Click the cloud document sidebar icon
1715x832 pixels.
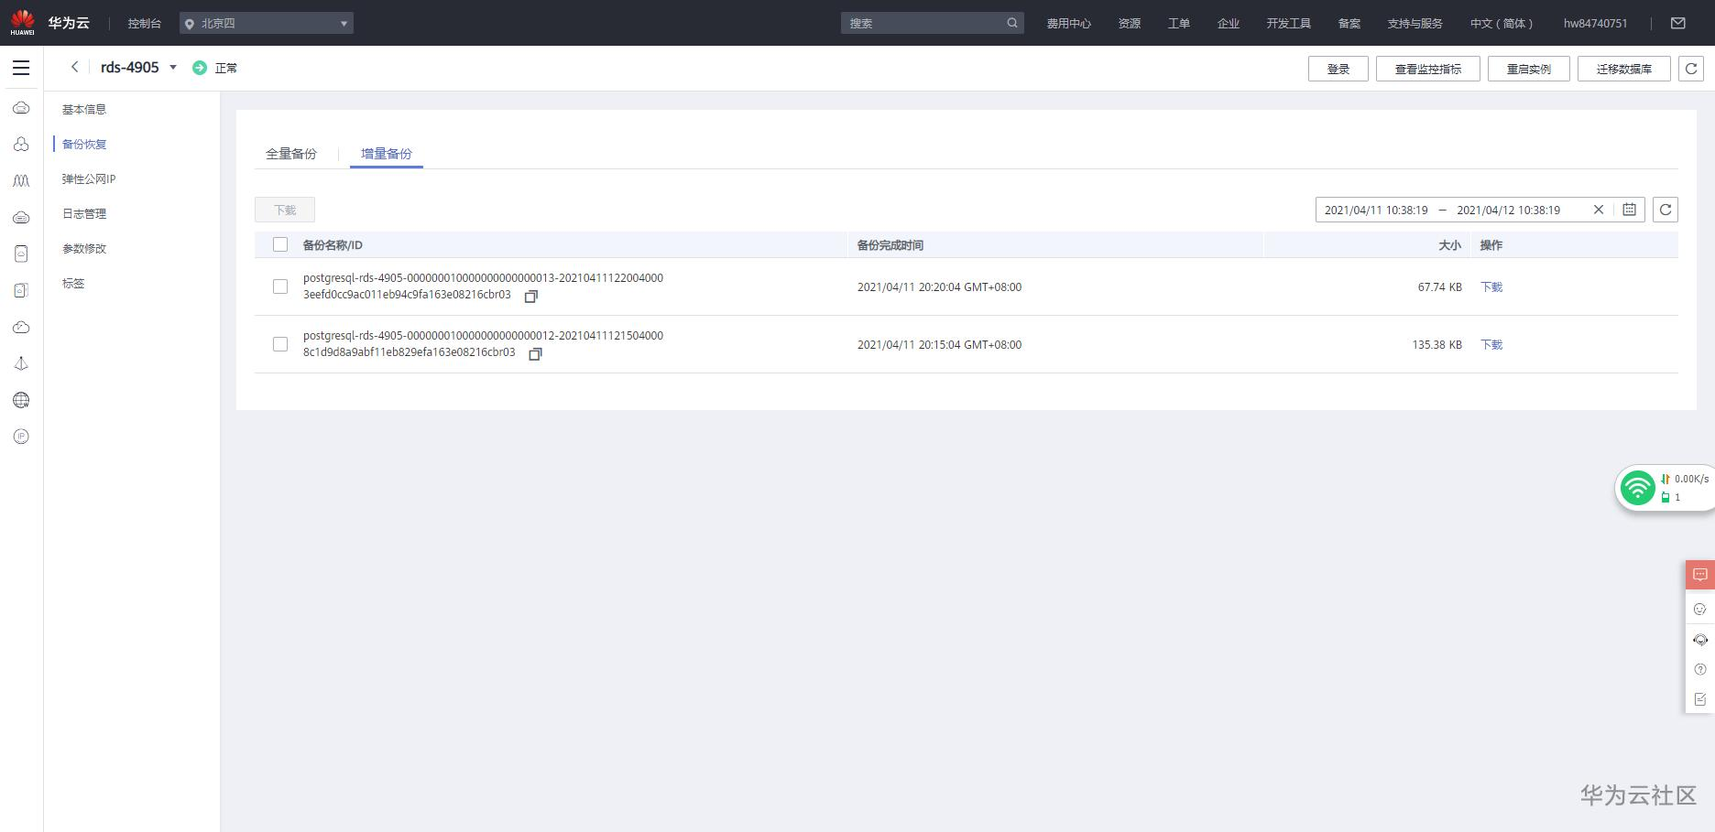21,254
